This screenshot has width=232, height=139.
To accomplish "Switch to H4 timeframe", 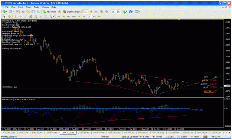I will 84,17.
